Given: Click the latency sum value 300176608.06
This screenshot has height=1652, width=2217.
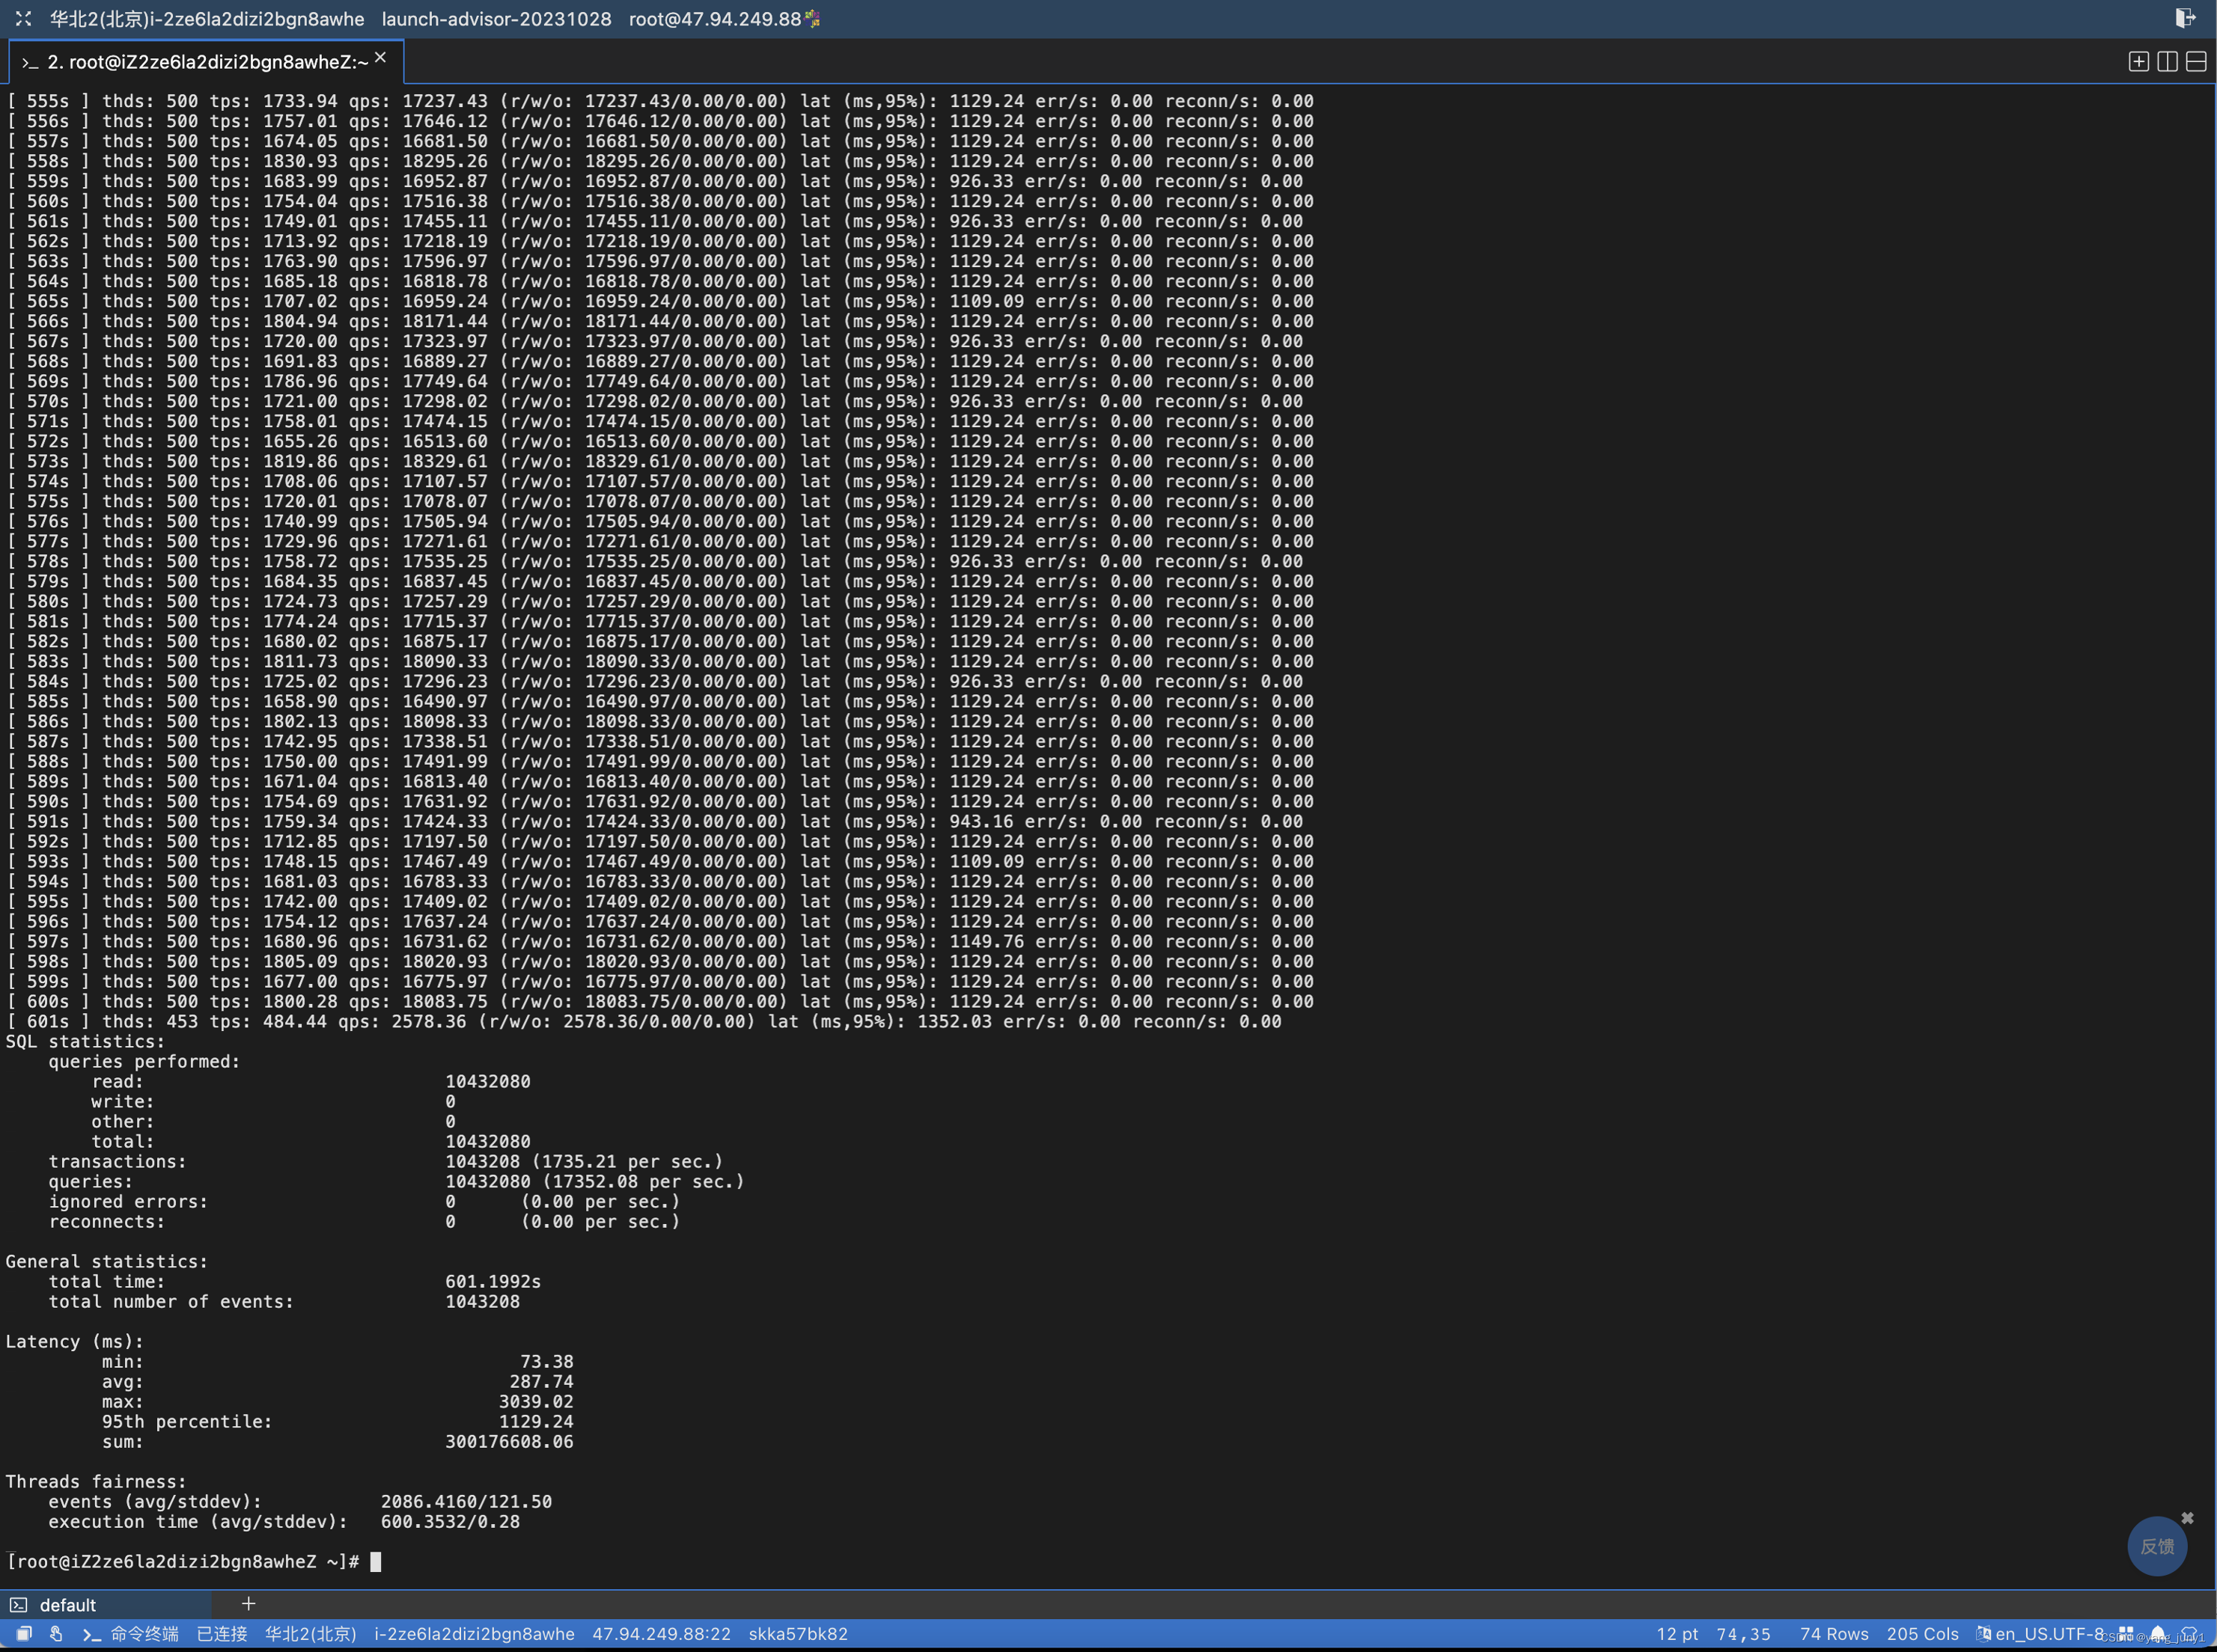Looking at the screenshot, I should [509, 1441].
